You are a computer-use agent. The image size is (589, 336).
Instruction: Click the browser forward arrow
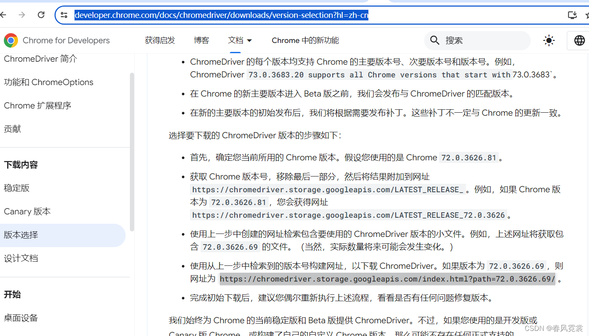click(22, 15)
